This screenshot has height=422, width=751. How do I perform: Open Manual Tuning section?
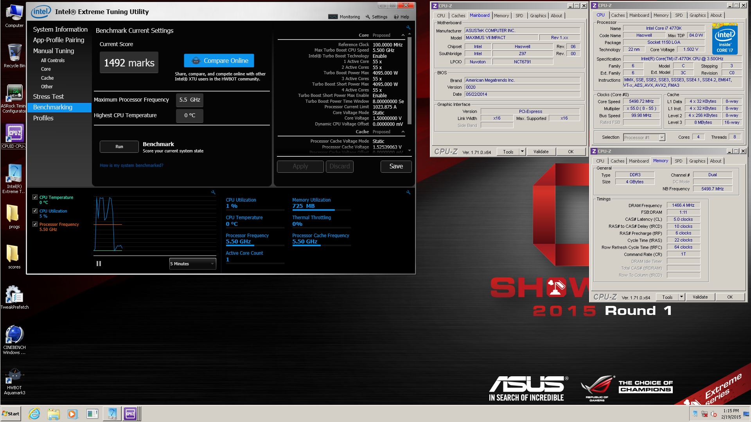click(x=54, y=51)
